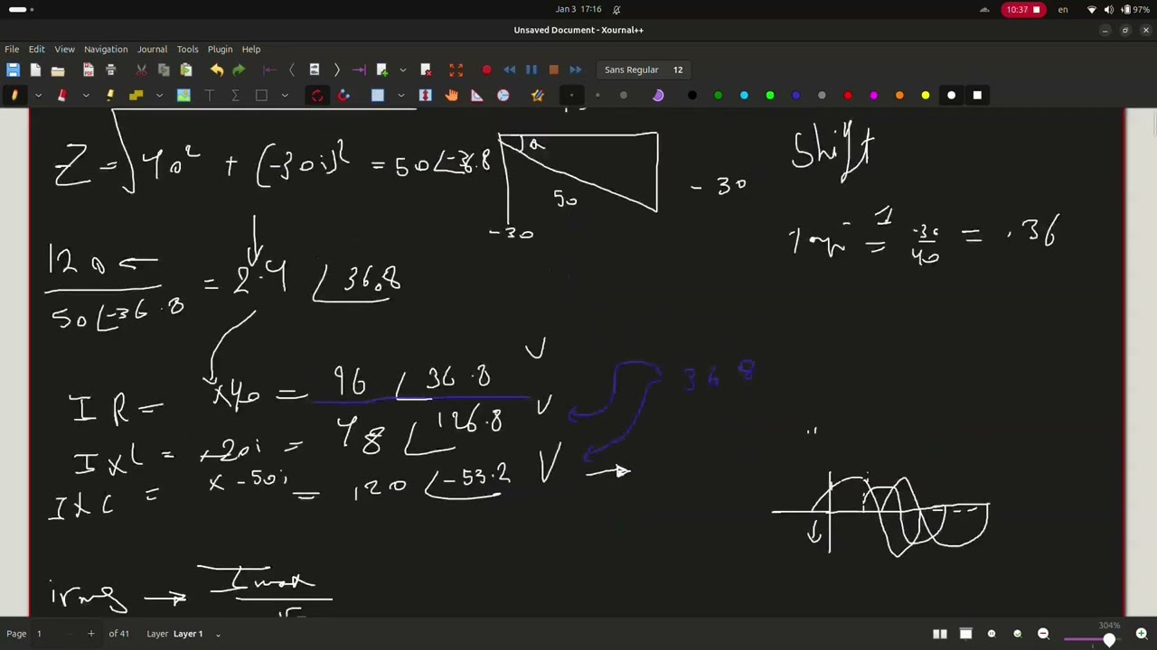Open the Edit menu
This screenshot has width=1157, height=650.
click(36, 49)
